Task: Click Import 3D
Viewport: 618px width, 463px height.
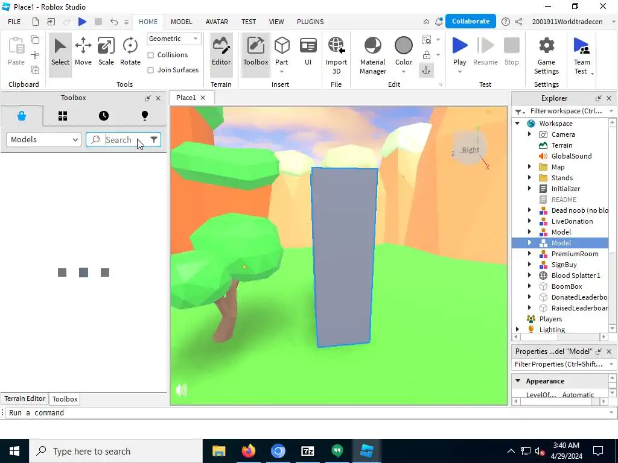Action: click(x=336, y=55)
